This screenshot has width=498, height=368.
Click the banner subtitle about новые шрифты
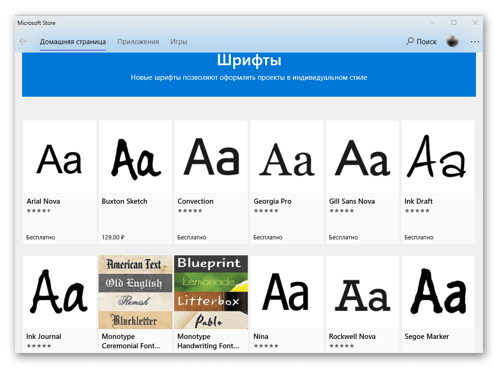[x=249, y=77]
